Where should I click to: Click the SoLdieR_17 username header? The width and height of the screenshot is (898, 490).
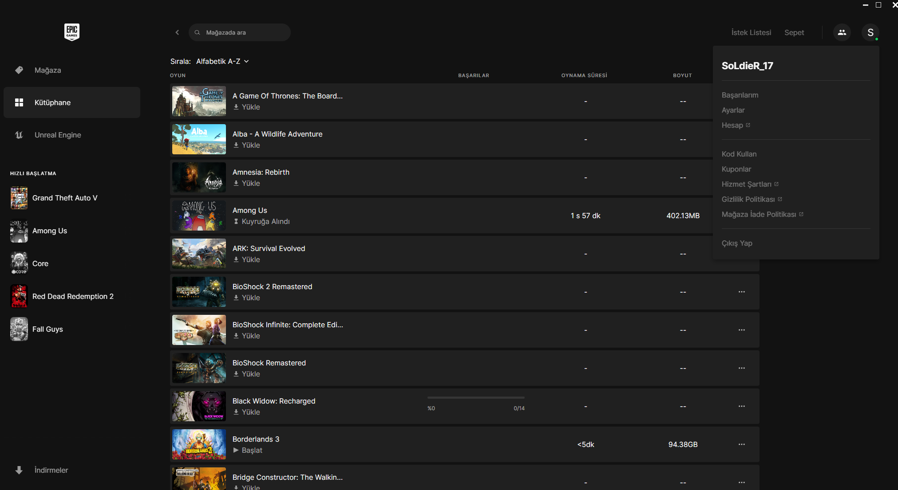[x=748, y=66]
